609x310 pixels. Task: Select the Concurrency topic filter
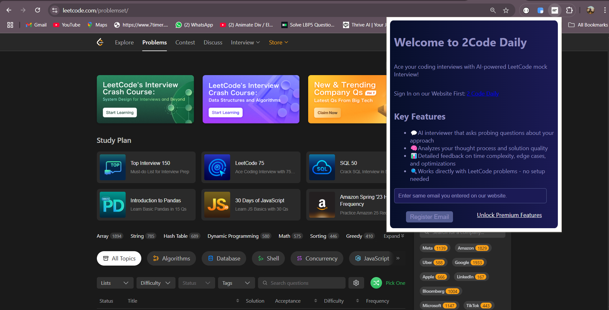(317, 258)
